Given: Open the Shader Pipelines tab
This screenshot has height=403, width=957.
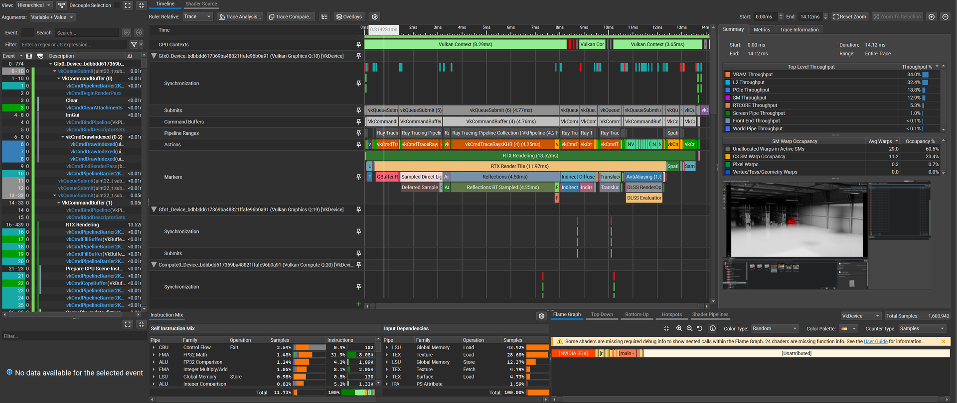Looking at the screenshot, I should [710, 315].
